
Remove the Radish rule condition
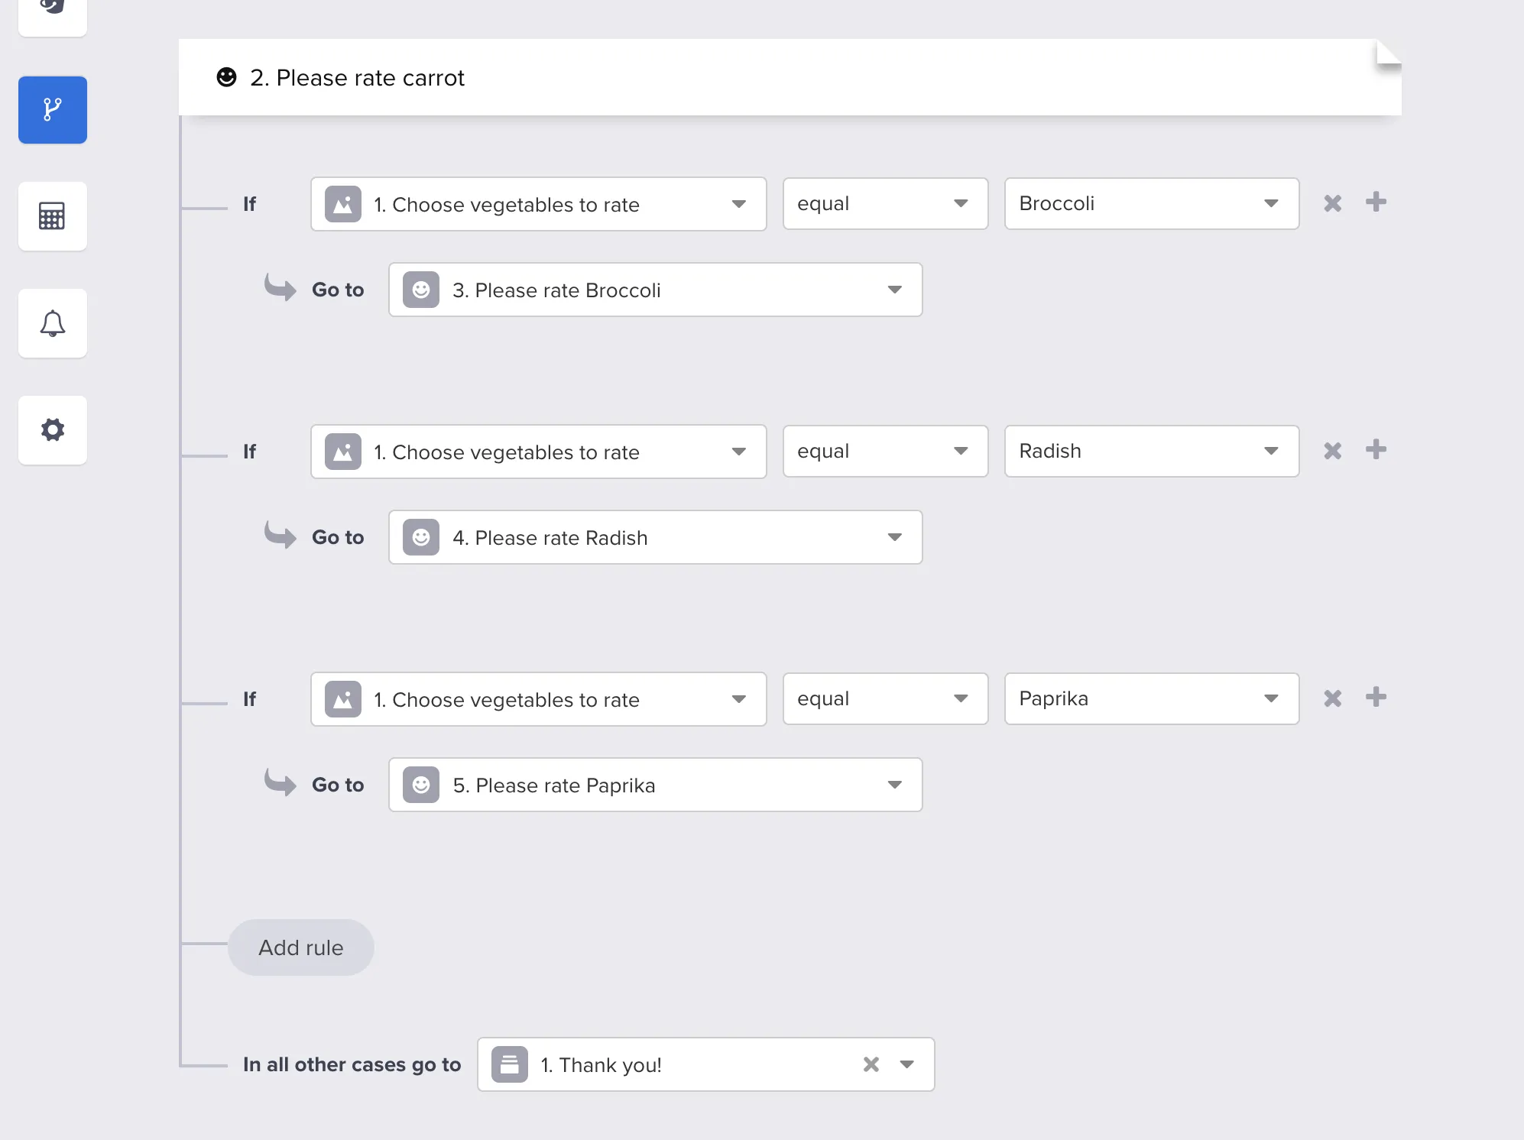(x=1332, y=451)
